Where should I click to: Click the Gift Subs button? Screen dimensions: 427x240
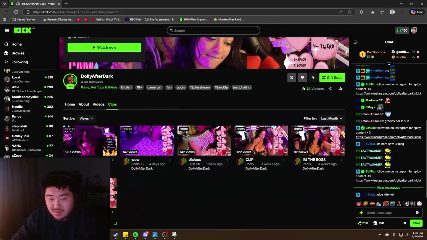click(332, 78)
